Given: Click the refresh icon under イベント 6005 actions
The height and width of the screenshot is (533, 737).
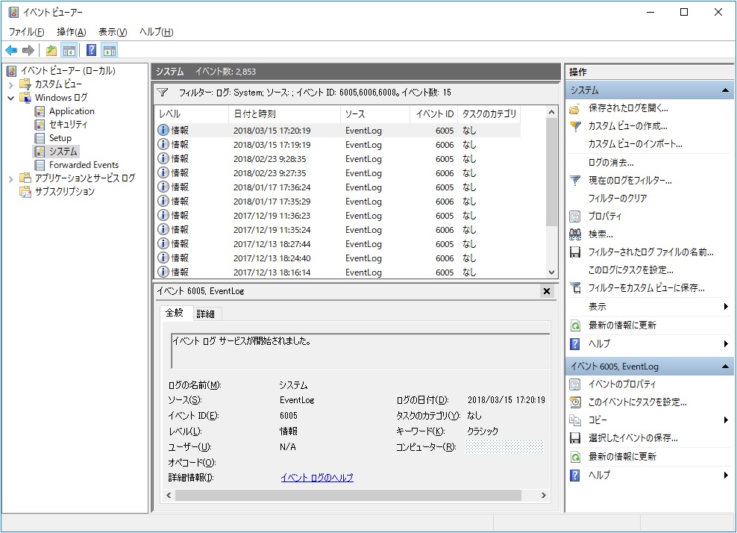Looking at the screenshot, I should [x=575, y=457].
